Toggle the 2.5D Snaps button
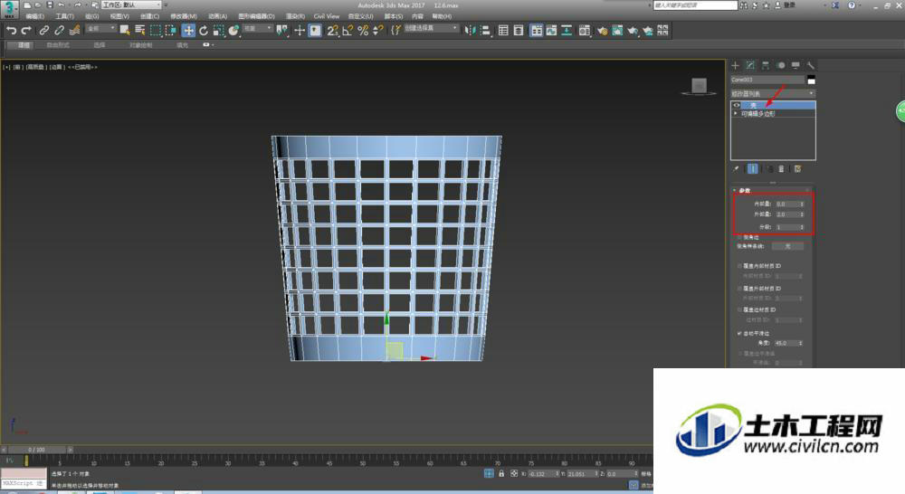This screenshot has width=905, height=494. (332, 31)
